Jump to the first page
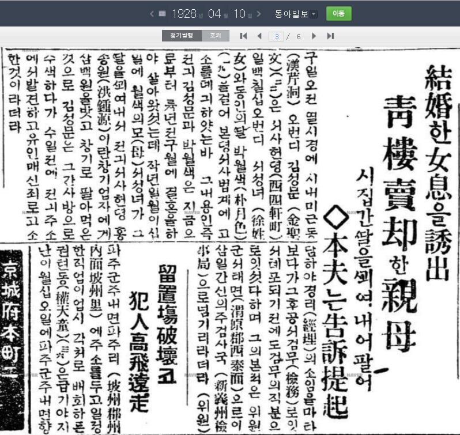 click(x=243, y=36)
